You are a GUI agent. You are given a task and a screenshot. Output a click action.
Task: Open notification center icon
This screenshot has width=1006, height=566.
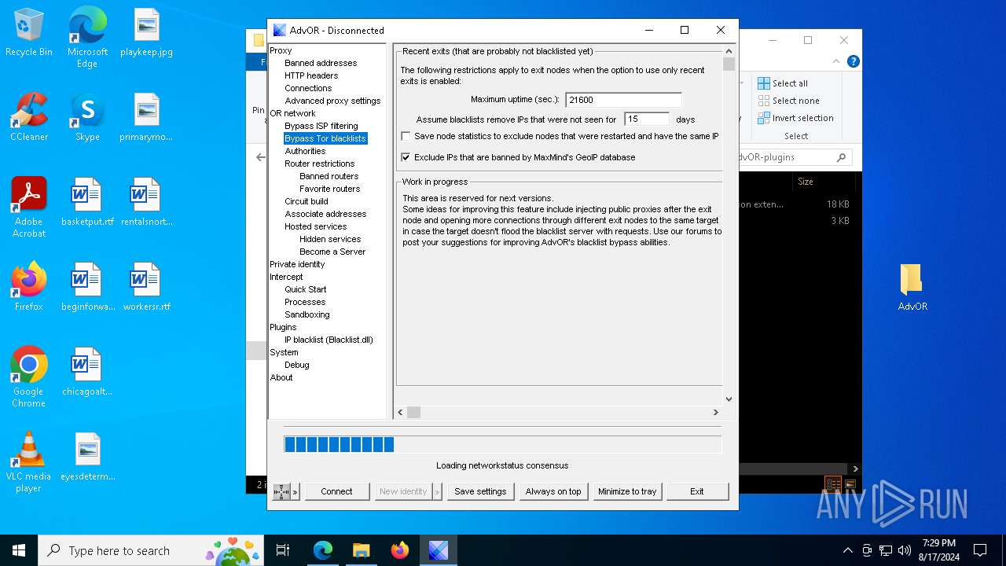point(980,550)
